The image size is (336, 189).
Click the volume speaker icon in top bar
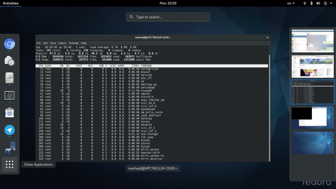(318, 3)
